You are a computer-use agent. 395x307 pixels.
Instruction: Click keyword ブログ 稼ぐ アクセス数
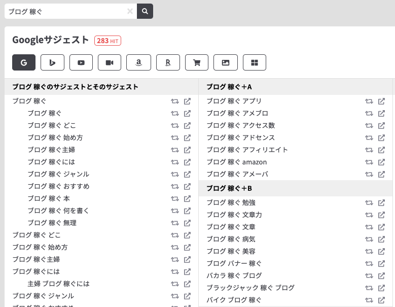[x=240, y=125]
